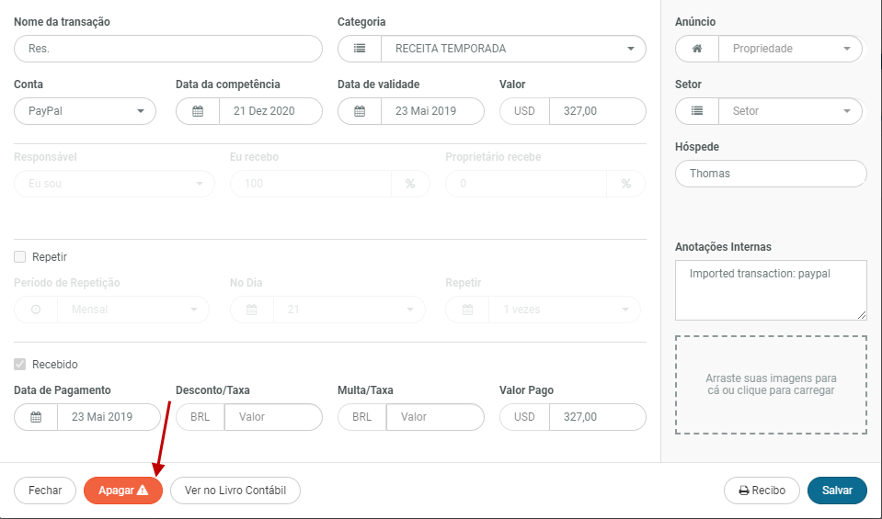Expand the RECEITA TEMPORADA category dropdown
This screenshot has height=519, width=882.
click(513, 49)
